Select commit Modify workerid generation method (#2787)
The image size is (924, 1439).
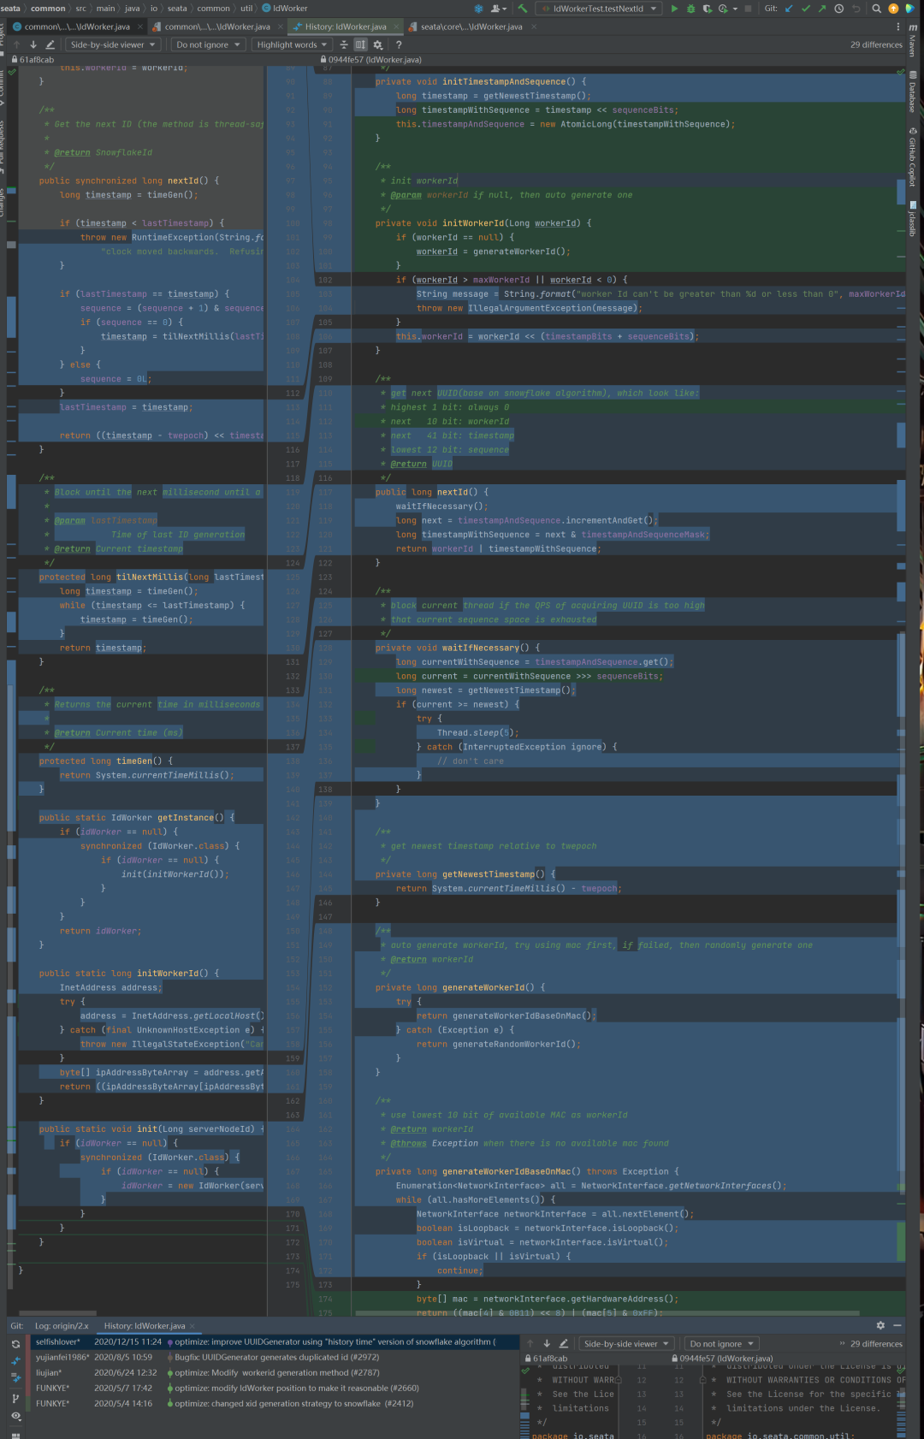coord(275,1372)
